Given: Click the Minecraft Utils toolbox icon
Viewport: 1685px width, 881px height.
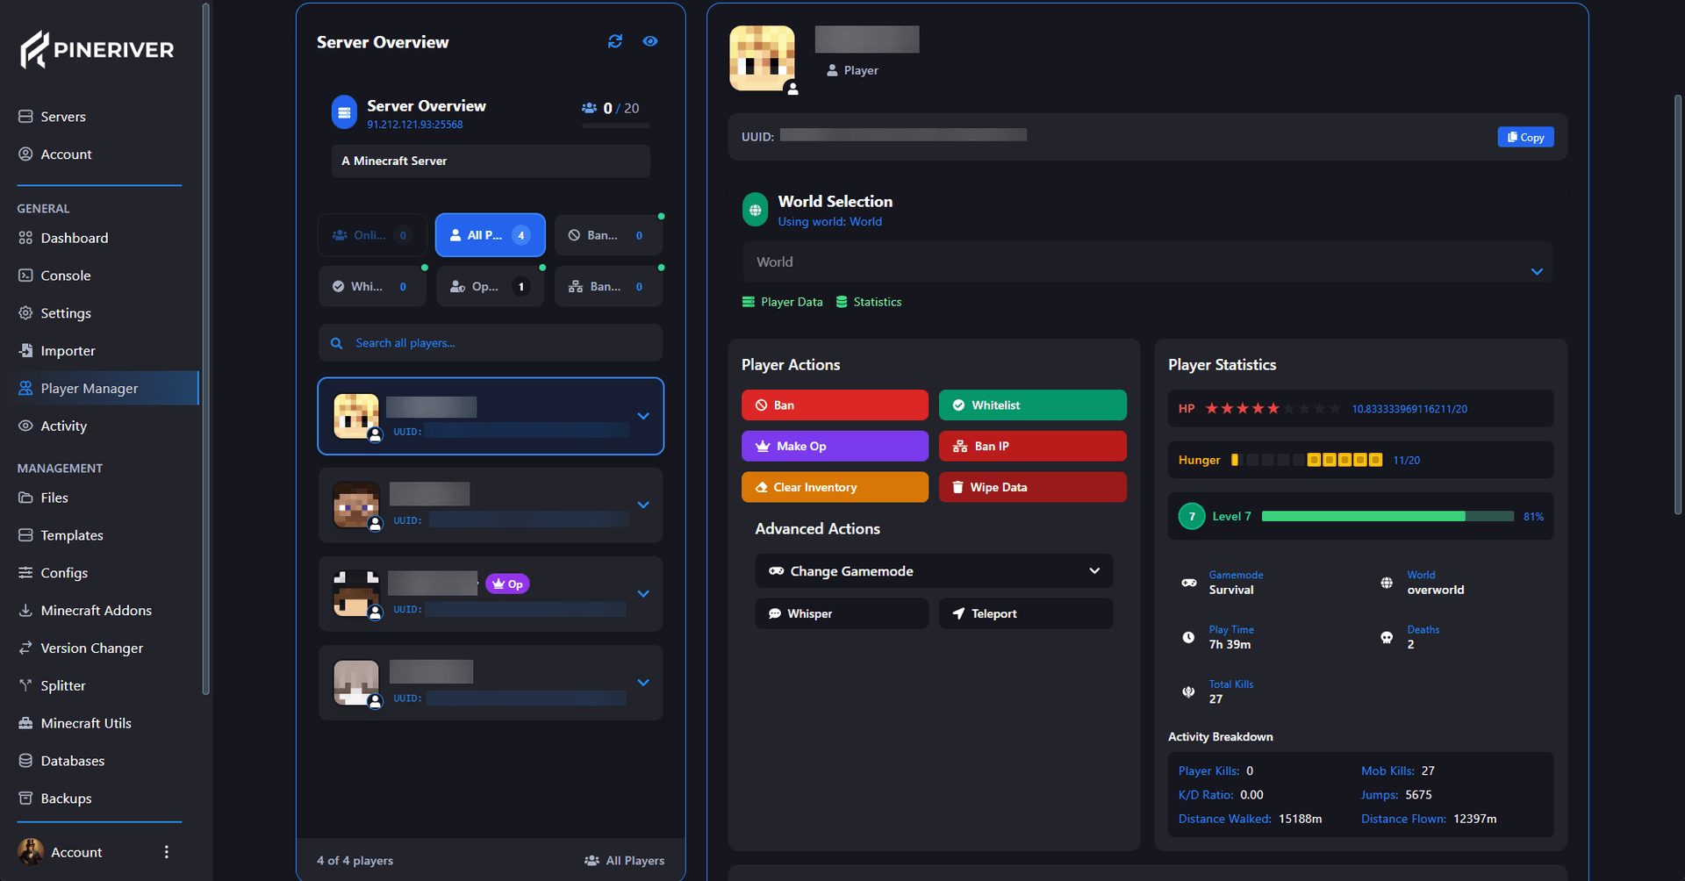Looking at the screenshot, I should tap(25, 723).
